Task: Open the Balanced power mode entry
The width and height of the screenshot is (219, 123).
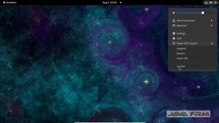Action: click(x=193, y=26)
